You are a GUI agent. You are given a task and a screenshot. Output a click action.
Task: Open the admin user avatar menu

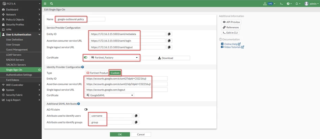pyautogui.click(x=311, y=4)
